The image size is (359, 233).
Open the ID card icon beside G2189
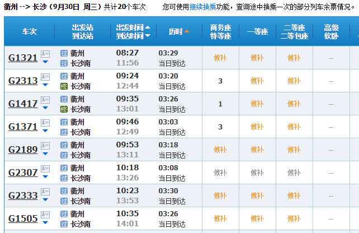(x=45, y=146)
